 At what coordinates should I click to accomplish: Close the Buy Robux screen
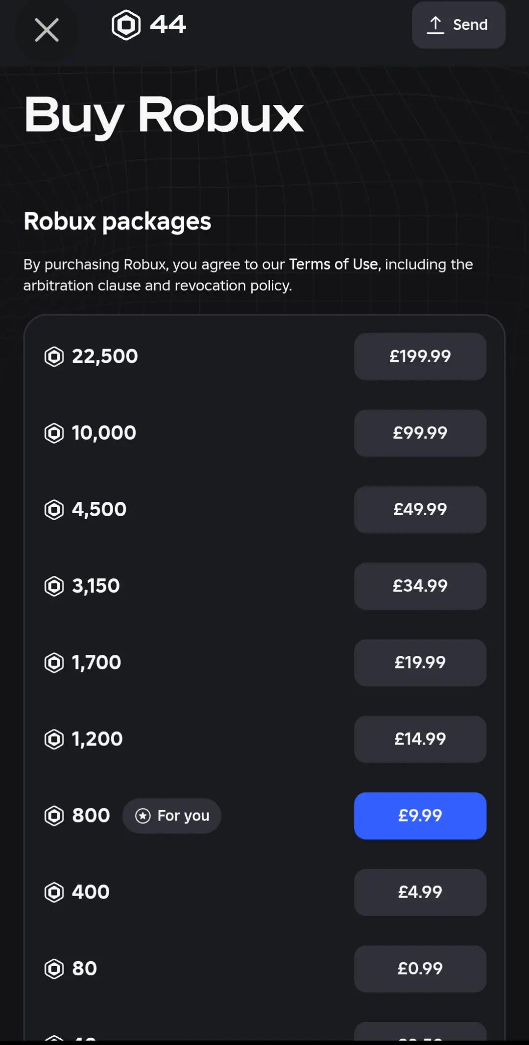pos(47,30)
